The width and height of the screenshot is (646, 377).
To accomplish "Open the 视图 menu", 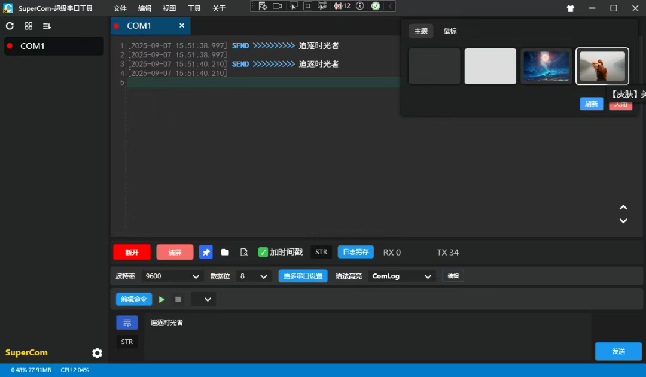I will [169, 8].
